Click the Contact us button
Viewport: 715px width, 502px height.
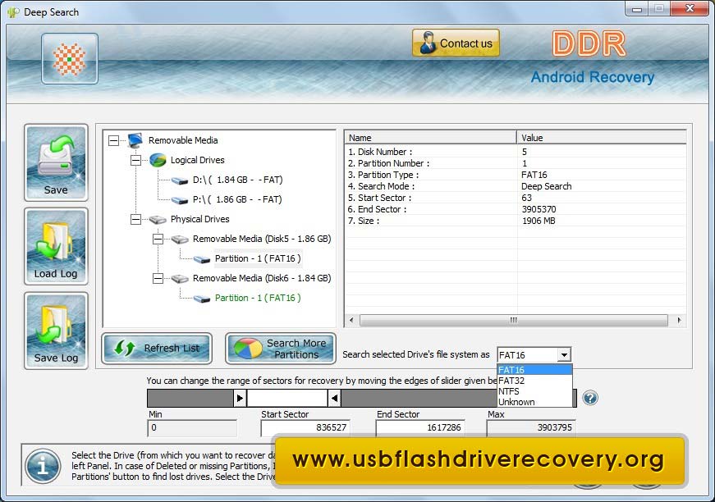point(456,43)
